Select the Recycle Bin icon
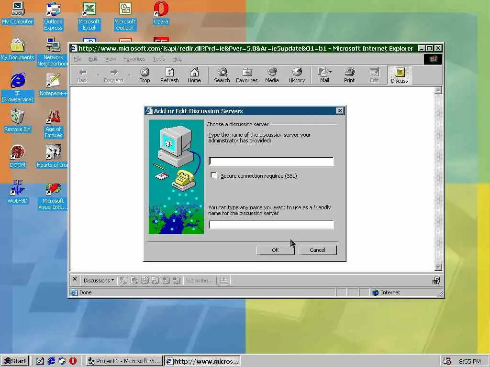The width and height of the screenshot is (490, 367). (x=18, y=120)
